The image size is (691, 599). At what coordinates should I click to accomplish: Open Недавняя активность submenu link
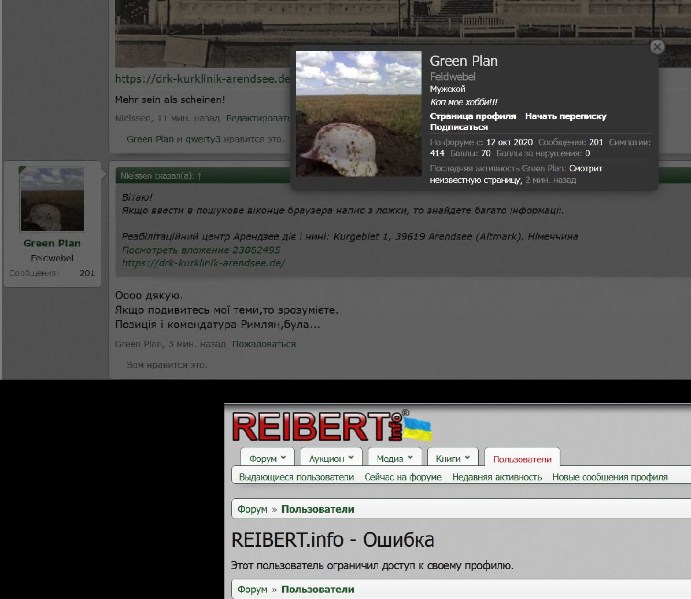coord(497,477)
